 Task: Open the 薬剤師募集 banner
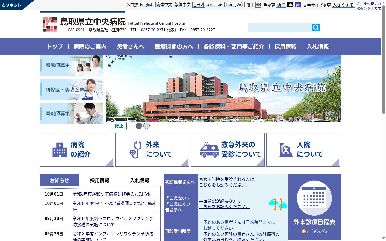72,114
